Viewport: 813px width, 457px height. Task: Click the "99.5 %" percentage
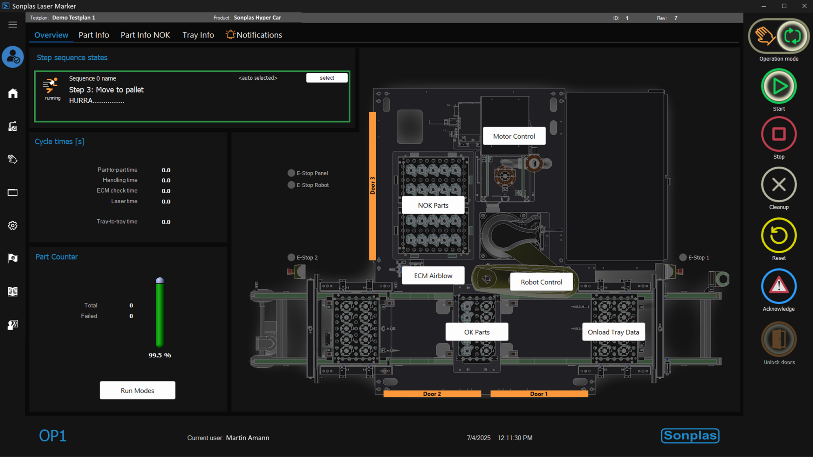[x=160, y=355]
